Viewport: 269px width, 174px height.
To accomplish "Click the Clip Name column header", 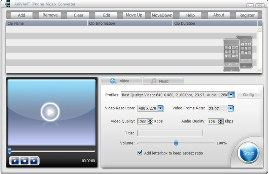I will click(x=46, y=23).
